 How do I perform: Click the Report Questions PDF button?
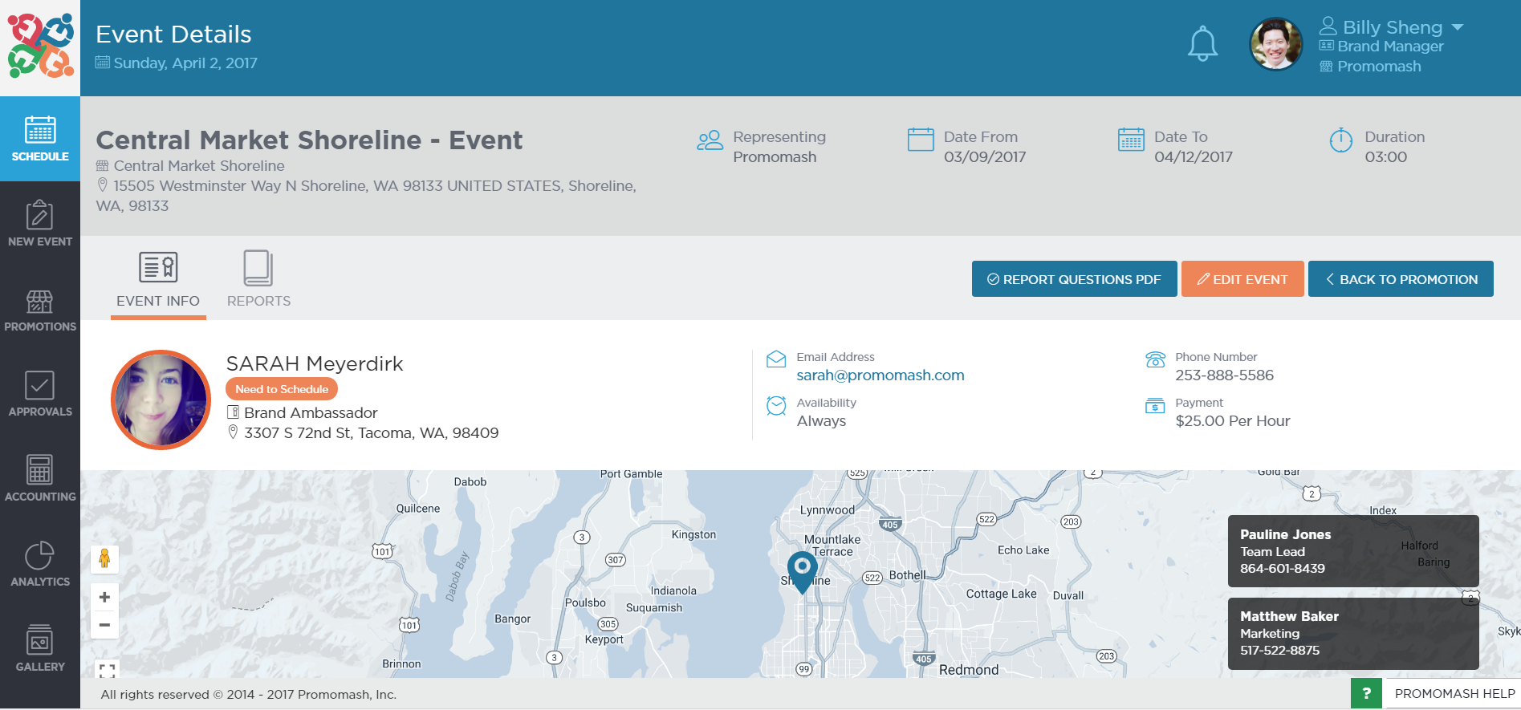coord(1074,279)
